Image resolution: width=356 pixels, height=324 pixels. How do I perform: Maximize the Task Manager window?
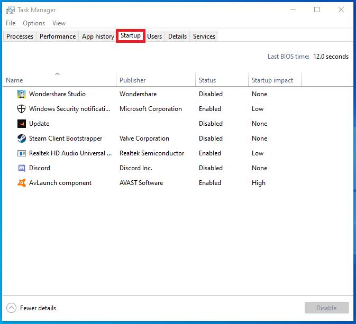click(x=317, y=10)
